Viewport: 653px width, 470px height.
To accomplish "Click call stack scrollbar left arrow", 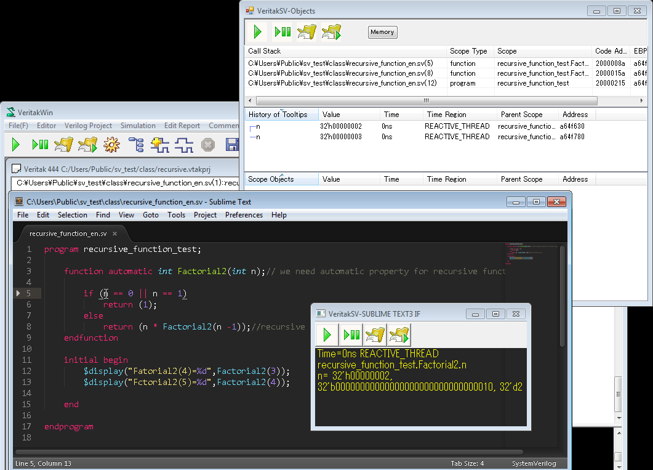I will pyautogui.click(x=250, y=100).
